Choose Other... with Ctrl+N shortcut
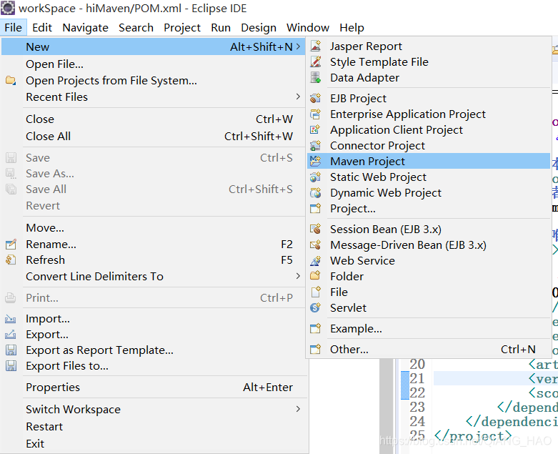 [x=429, y=350]
